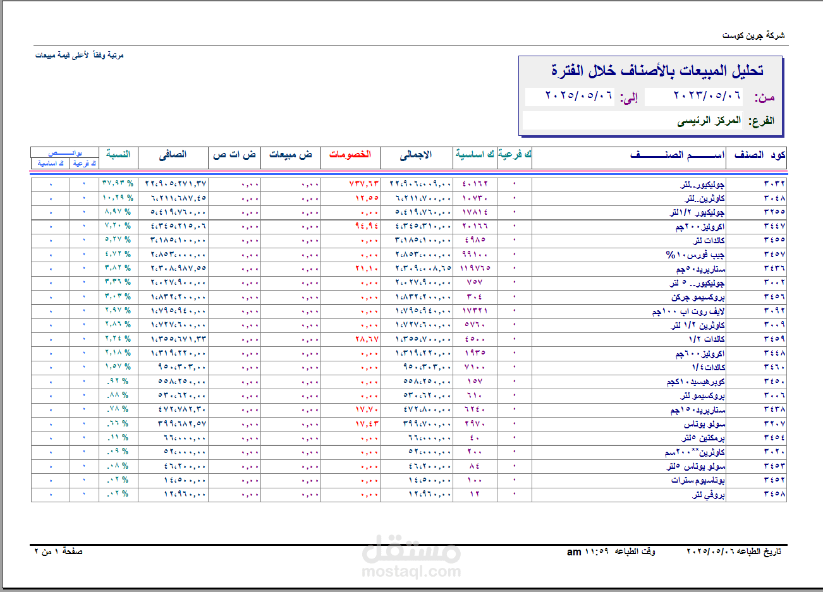Image resolution: width=823 pixels, height=592 pixels.
Task: Click the red discount value '٩٤,٩٤'
Action: pyautogui.click(x=367, y=226)
